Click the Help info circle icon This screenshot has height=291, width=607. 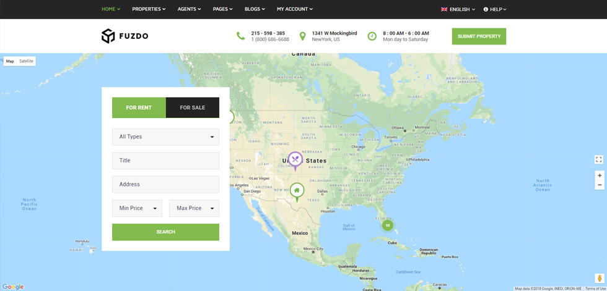click(486, 9)
